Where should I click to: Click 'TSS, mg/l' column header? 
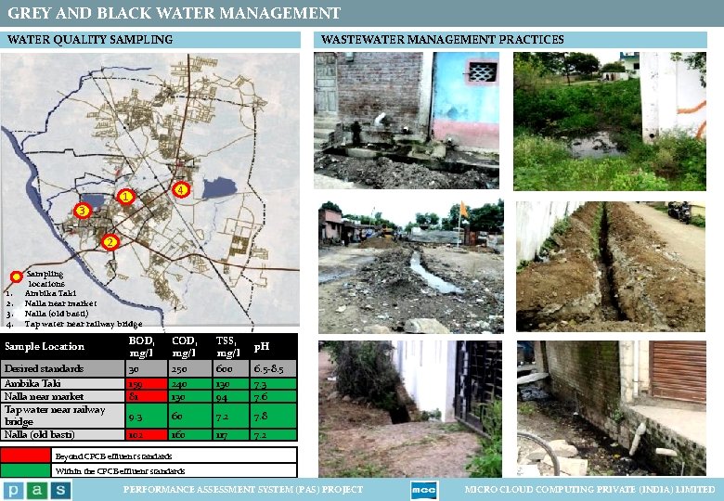click(228, 347)
